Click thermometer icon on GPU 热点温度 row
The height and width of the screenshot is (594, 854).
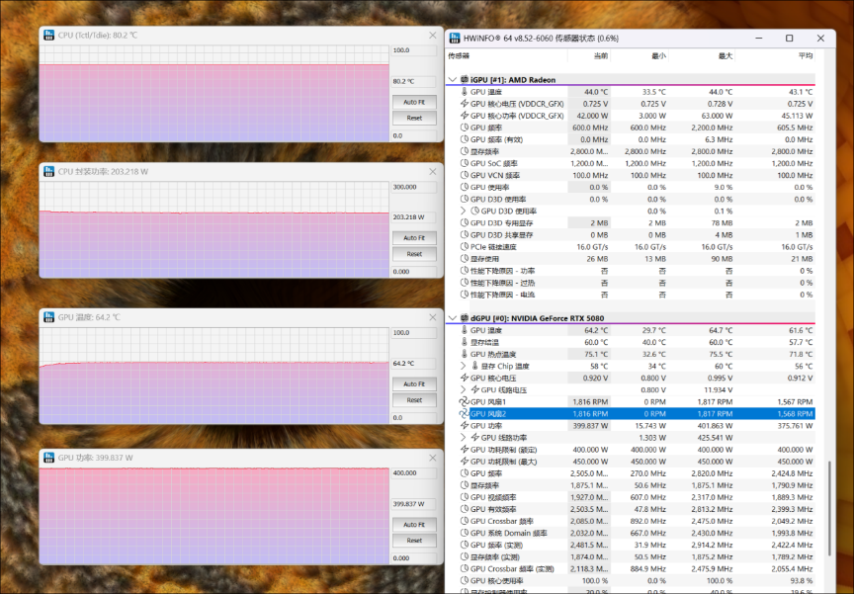click(x=465, y=354)
